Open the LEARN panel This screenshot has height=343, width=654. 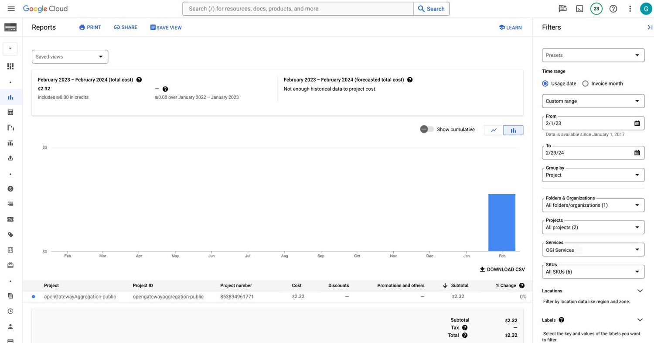[x=510, y=27]
